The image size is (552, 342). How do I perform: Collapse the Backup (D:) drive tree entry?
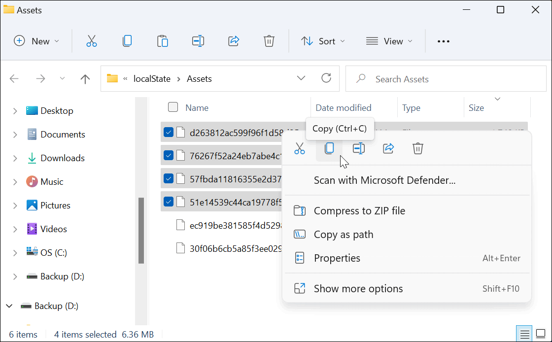[9, 306]
